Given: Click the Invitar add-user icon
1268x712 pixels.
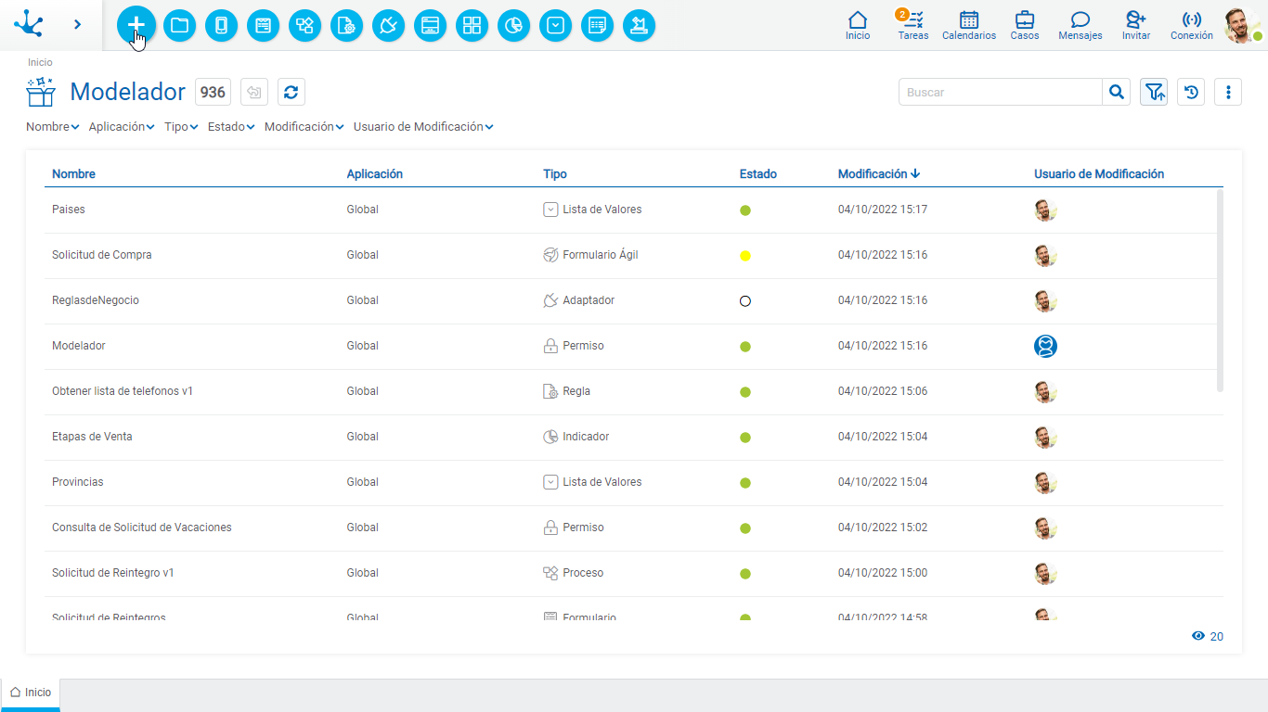Looking at the screenshot, I should click(x=1135, y=25).
